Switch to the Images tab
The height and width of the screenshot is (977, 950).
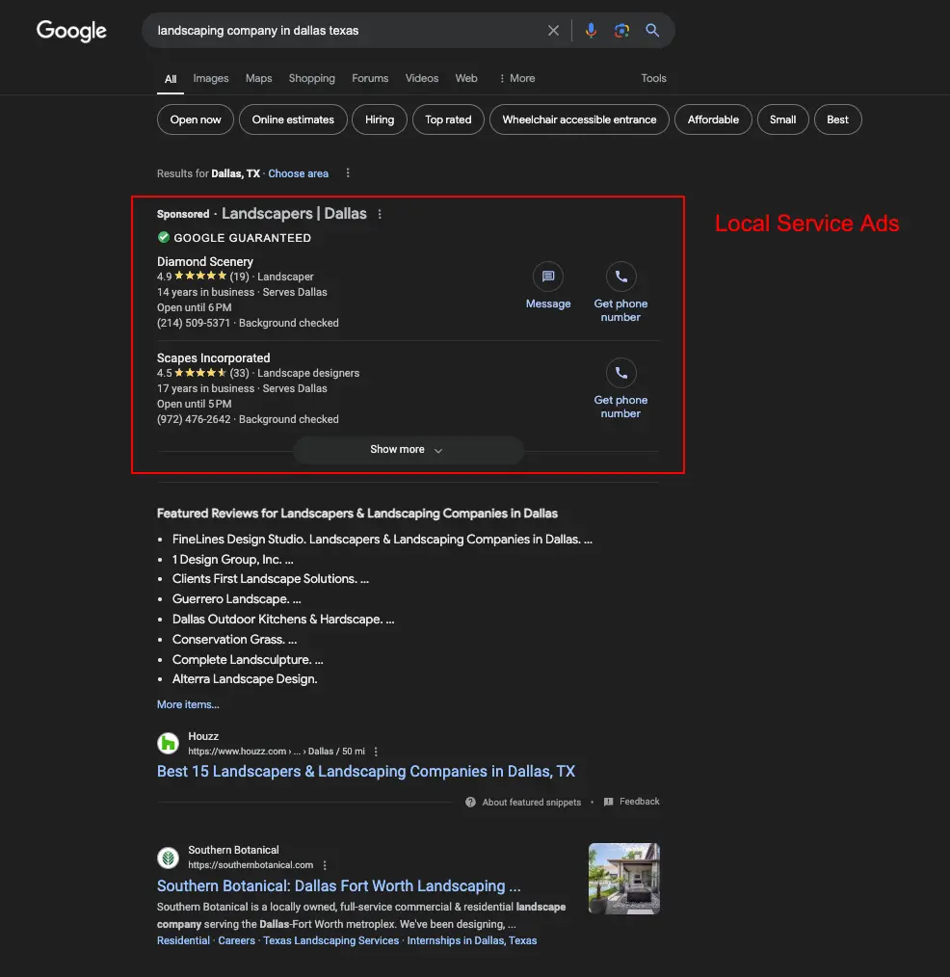(211, 78)
